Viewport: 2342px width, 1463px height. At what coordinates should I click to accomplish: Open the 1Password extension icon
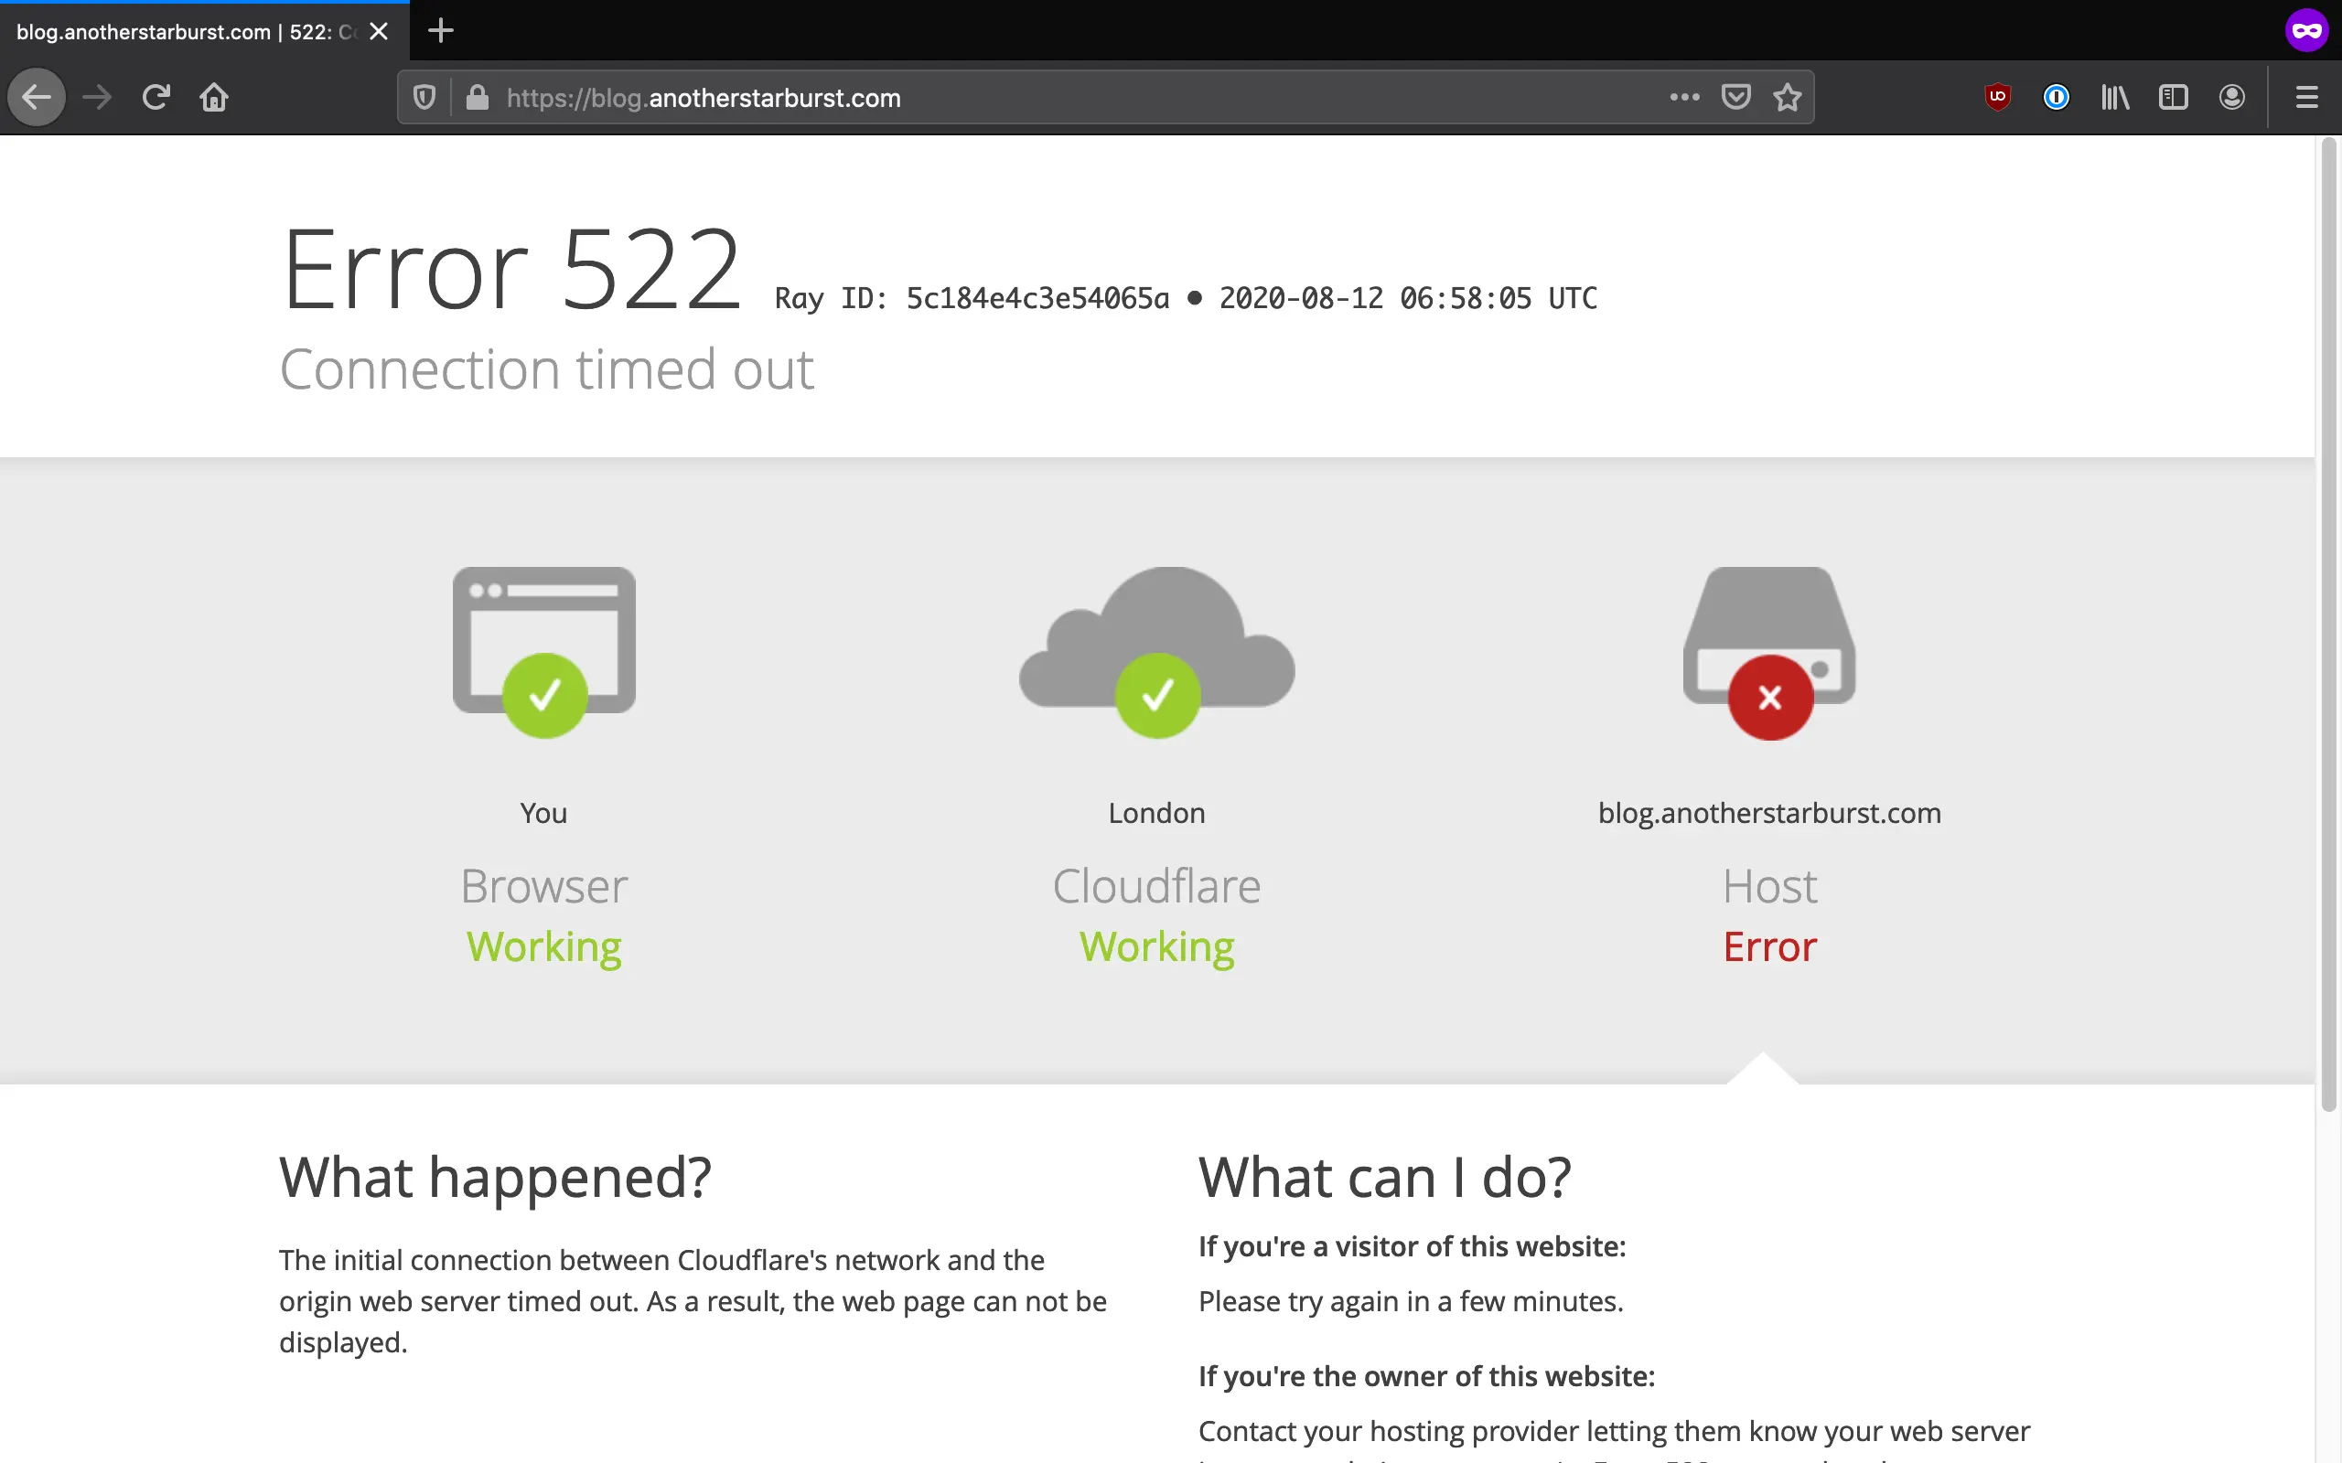[2057, 97]
